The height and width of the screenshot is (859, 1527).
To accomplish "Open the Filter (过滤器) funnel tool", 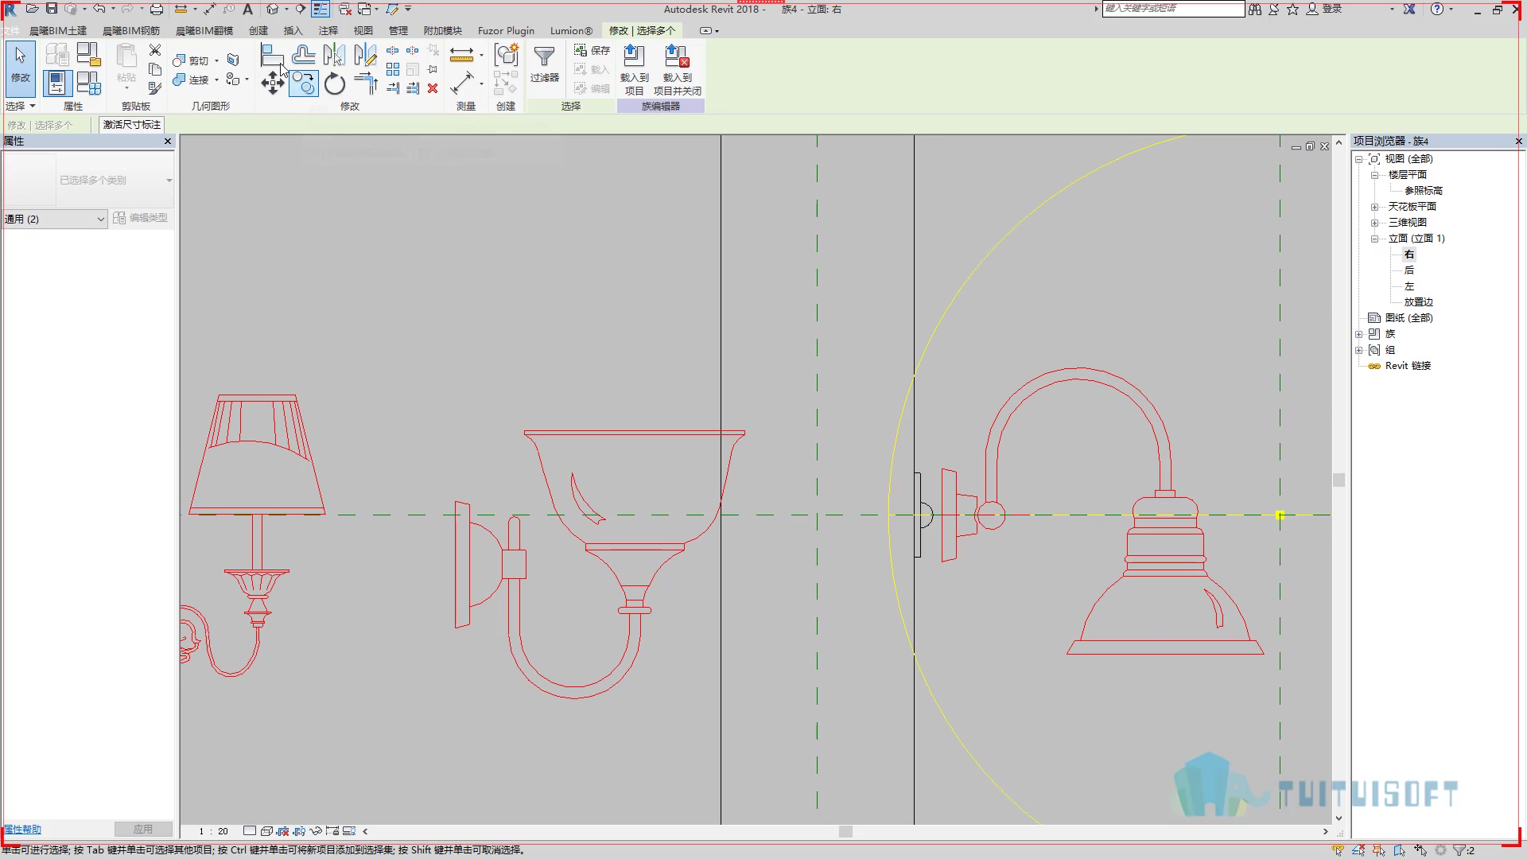I will point(544,64).
